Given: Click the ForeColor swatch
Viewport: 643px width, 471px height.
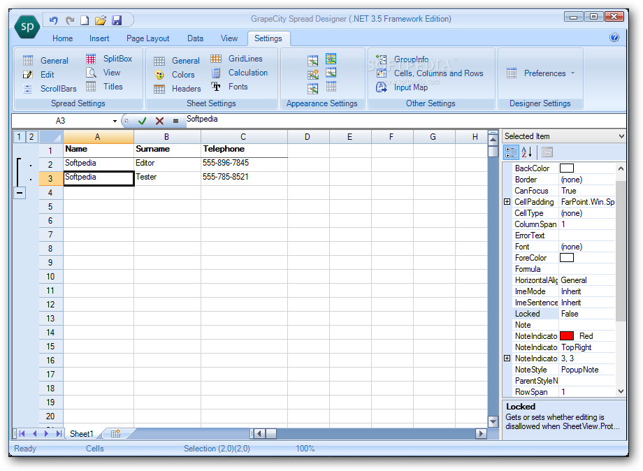Looking at the screenshot, I should tap(567, 257).
